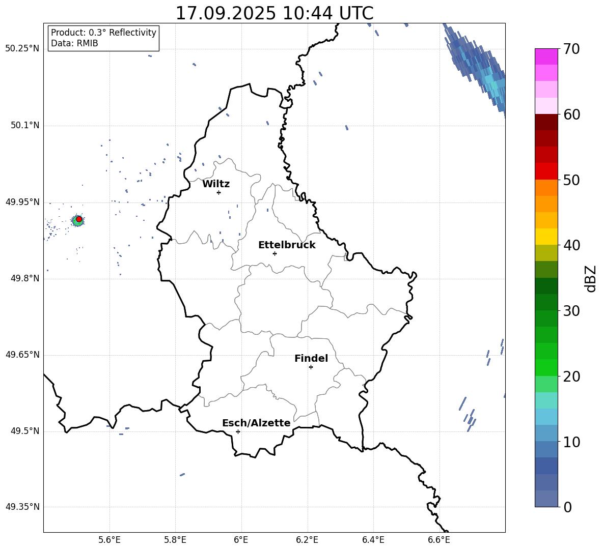Click the 49.5°N latitude label
This screenshot has height=550, width=603.
(x=24, y=431)
